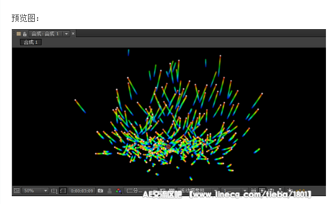Toggle the composition panel lock icon

point(25,34)
